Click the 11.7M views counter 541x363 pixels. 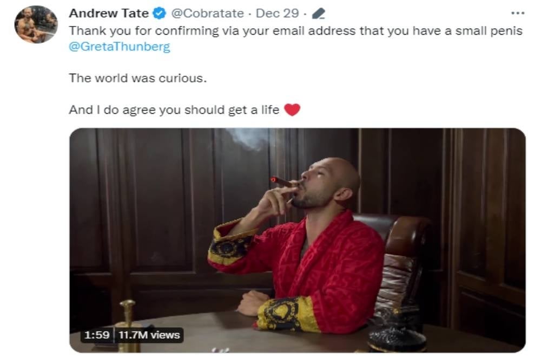tap(149, 335)
